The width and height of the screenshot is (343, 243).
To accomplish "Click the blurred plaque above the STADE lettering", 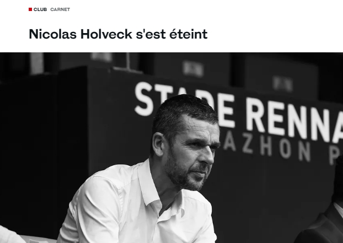I will click(194, 69).
